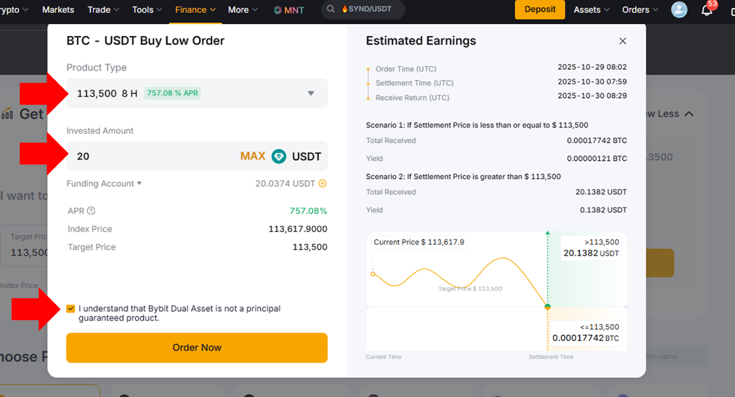
Task: Click the Deposit button
Action: (540, 10)
